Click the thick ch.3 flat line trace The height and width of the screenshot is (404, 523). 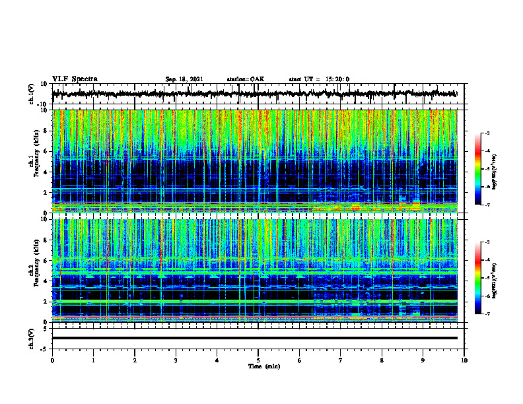[255, 338]
